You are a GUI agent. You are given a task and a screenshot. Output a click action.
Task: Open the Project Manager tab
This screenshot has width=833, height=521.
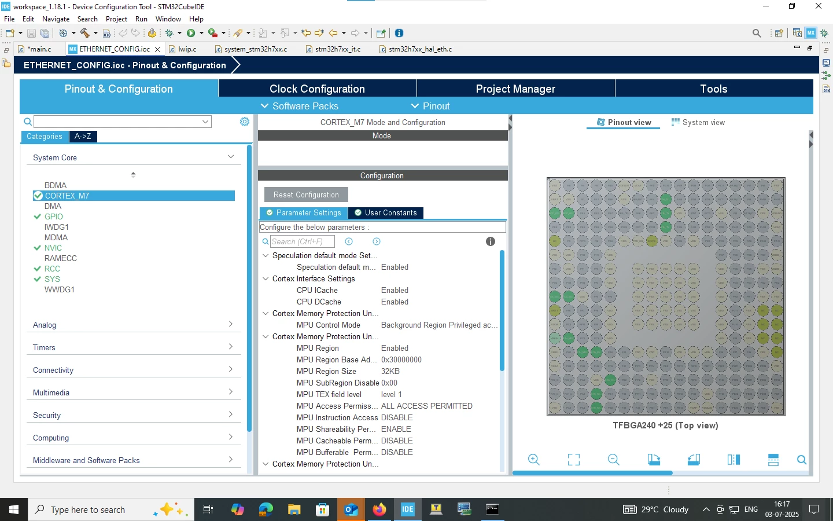(515, 89)
